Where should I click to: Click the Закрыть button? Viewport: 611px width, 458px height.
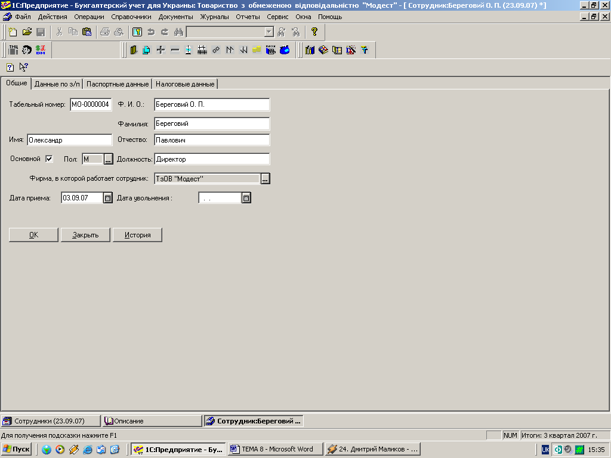tap(85, 235)
